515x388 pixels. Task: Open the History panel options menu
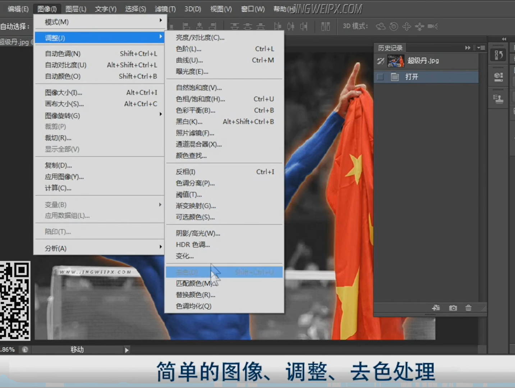pos(481,47)
